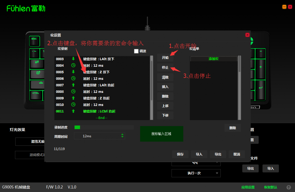The image size is (295, 192).
Task: Click the 录制进度 progress bar
Action: [104, 127]
